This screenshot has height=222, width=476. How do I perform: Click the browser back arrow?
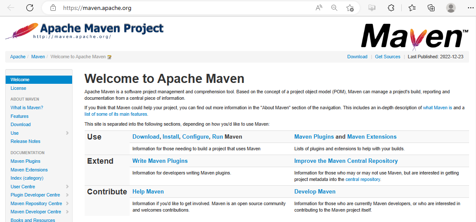(11, 8)
